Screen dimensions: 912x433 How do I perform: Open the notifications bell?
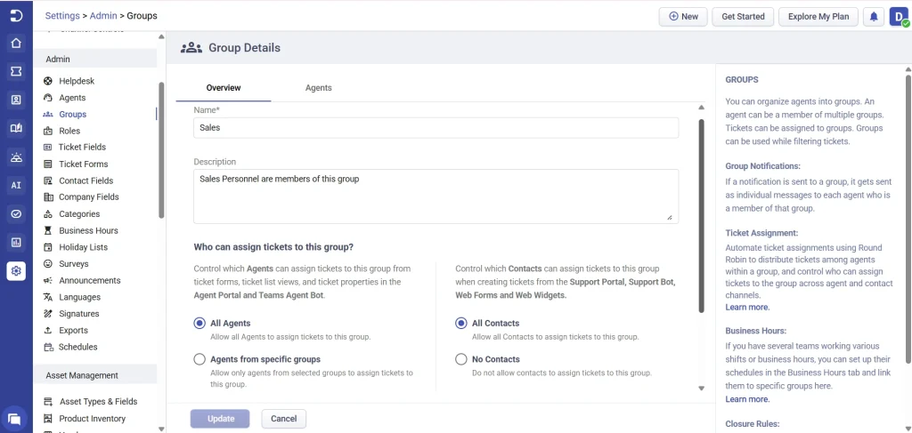tap(874, 17)
